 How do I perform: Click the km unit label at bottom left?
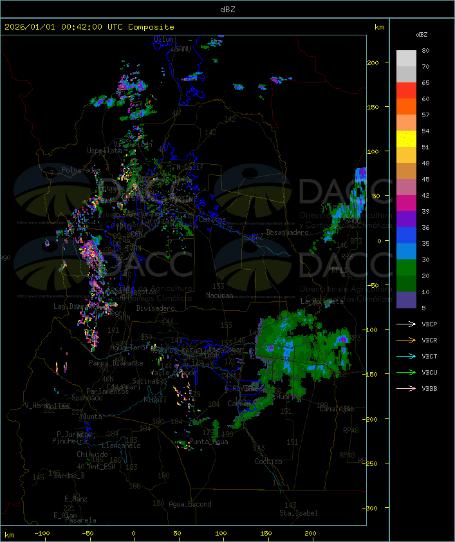pos(10,535)
